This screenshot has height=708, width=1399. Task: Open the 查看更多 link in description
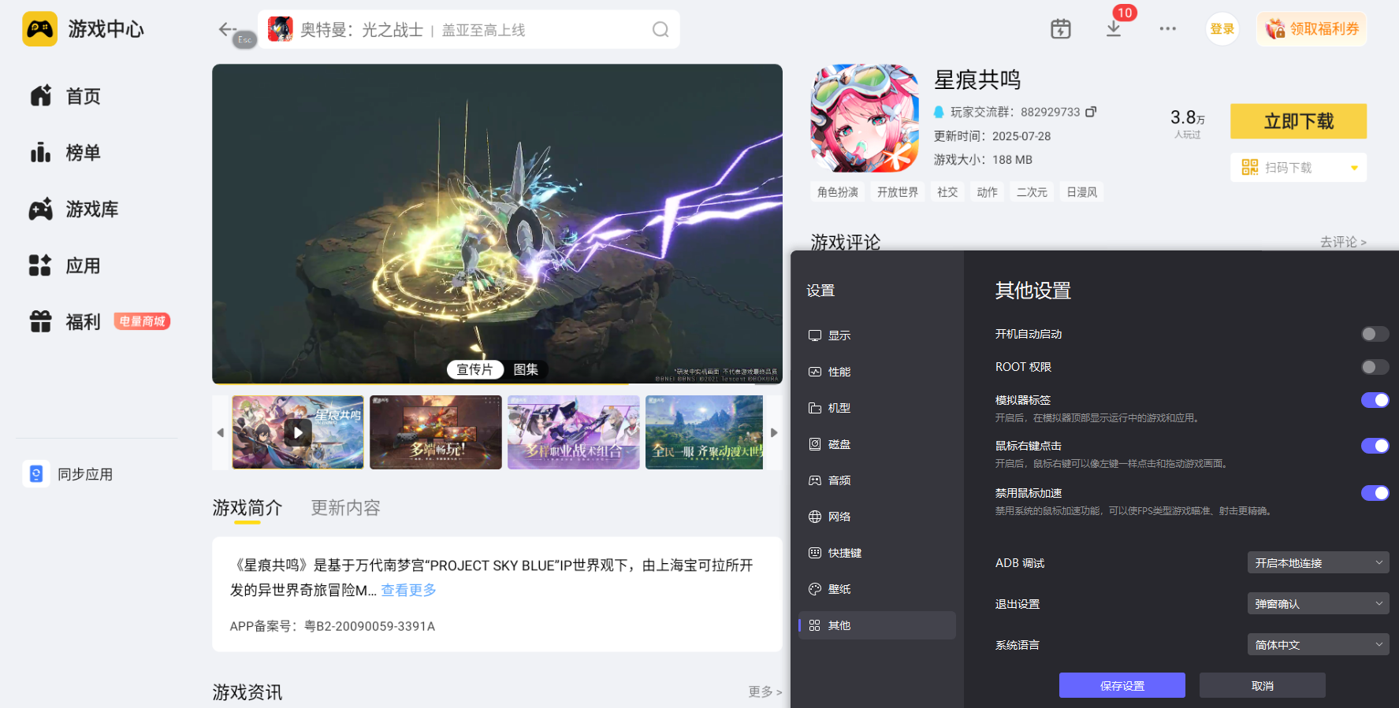(408, 590)
